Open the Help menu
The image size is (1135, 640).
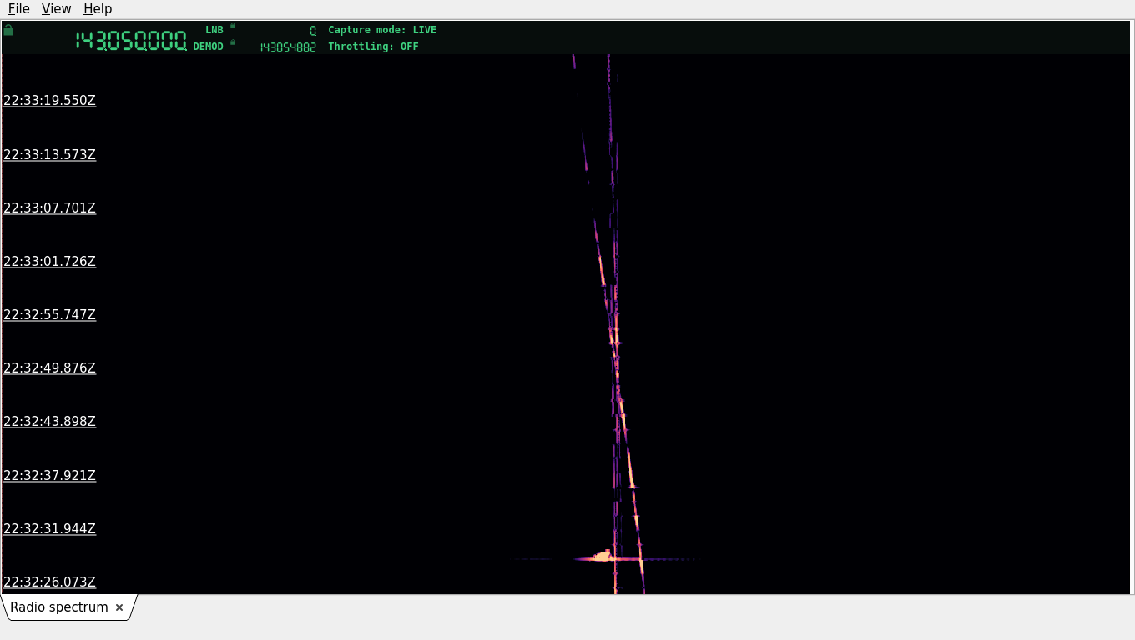click(98, 8)
